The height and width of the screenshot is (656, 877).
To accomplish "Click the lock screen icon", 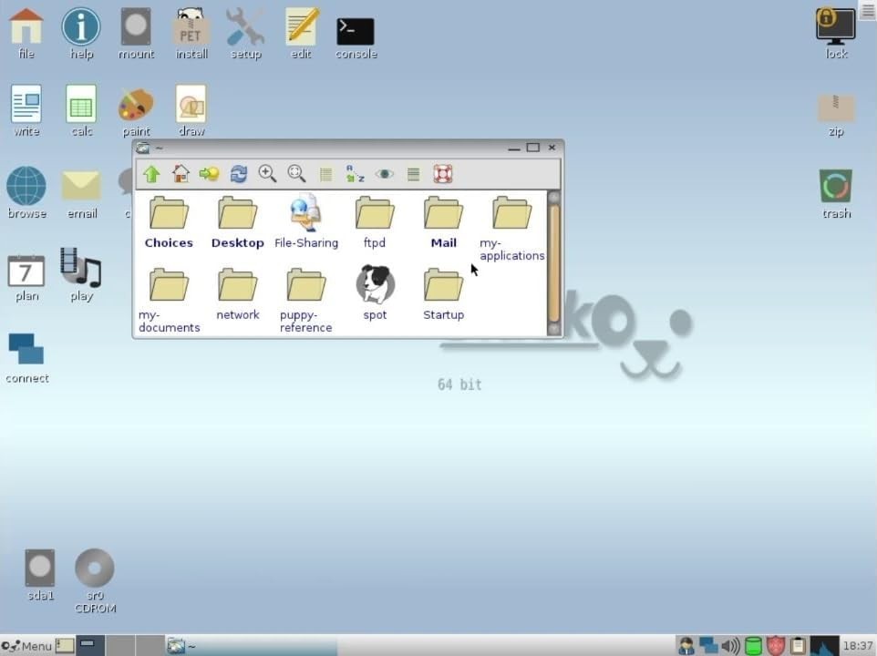I will click(x=836, y=34).
